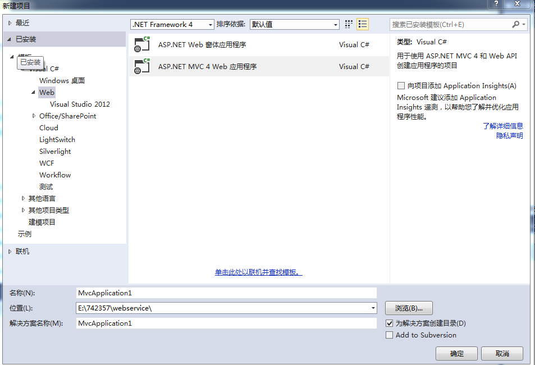Click ASP.NET Web 窗体应用程序 template icon
The image size is (535, 365).
pos(142,44)
